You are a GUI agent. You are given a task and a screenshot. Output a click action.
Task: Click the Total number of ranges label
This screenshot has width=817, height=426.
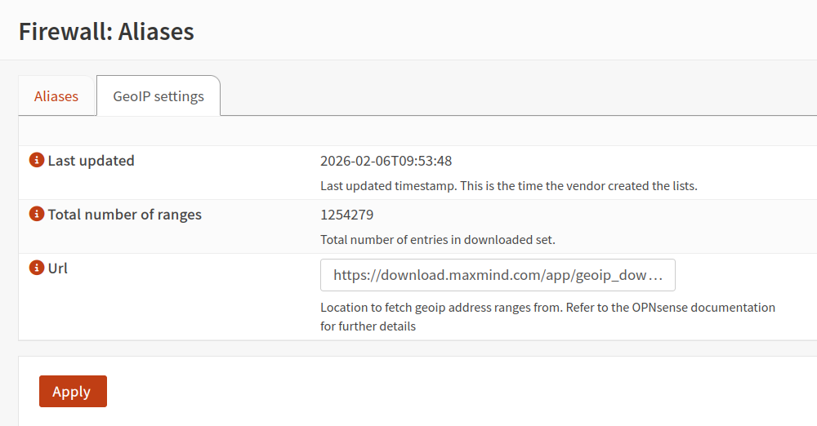[x=124, y=215]
